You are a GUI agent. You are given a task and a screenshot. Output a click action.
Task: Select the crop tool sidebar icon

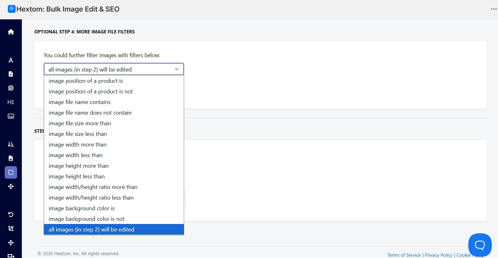pos(11,229)
